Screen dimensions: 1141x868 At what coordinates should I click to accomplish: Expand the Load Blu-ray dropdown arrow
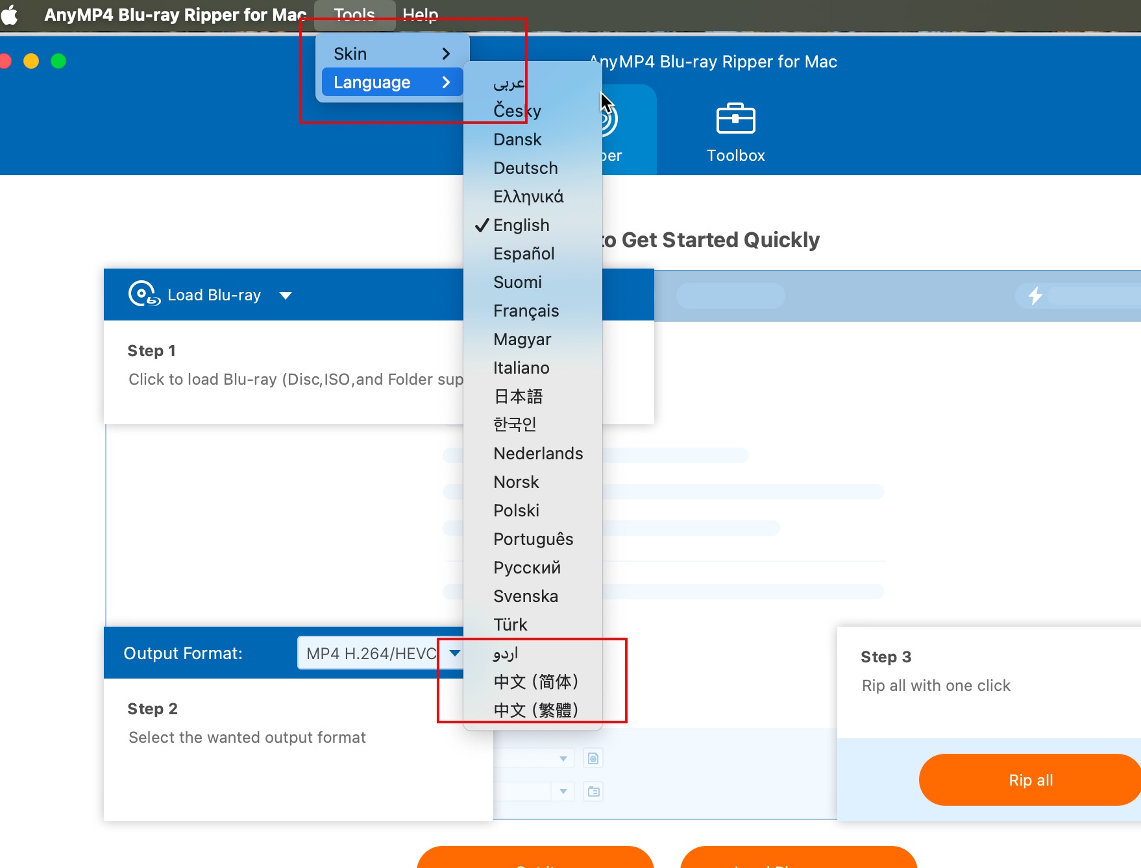point(285,295)
